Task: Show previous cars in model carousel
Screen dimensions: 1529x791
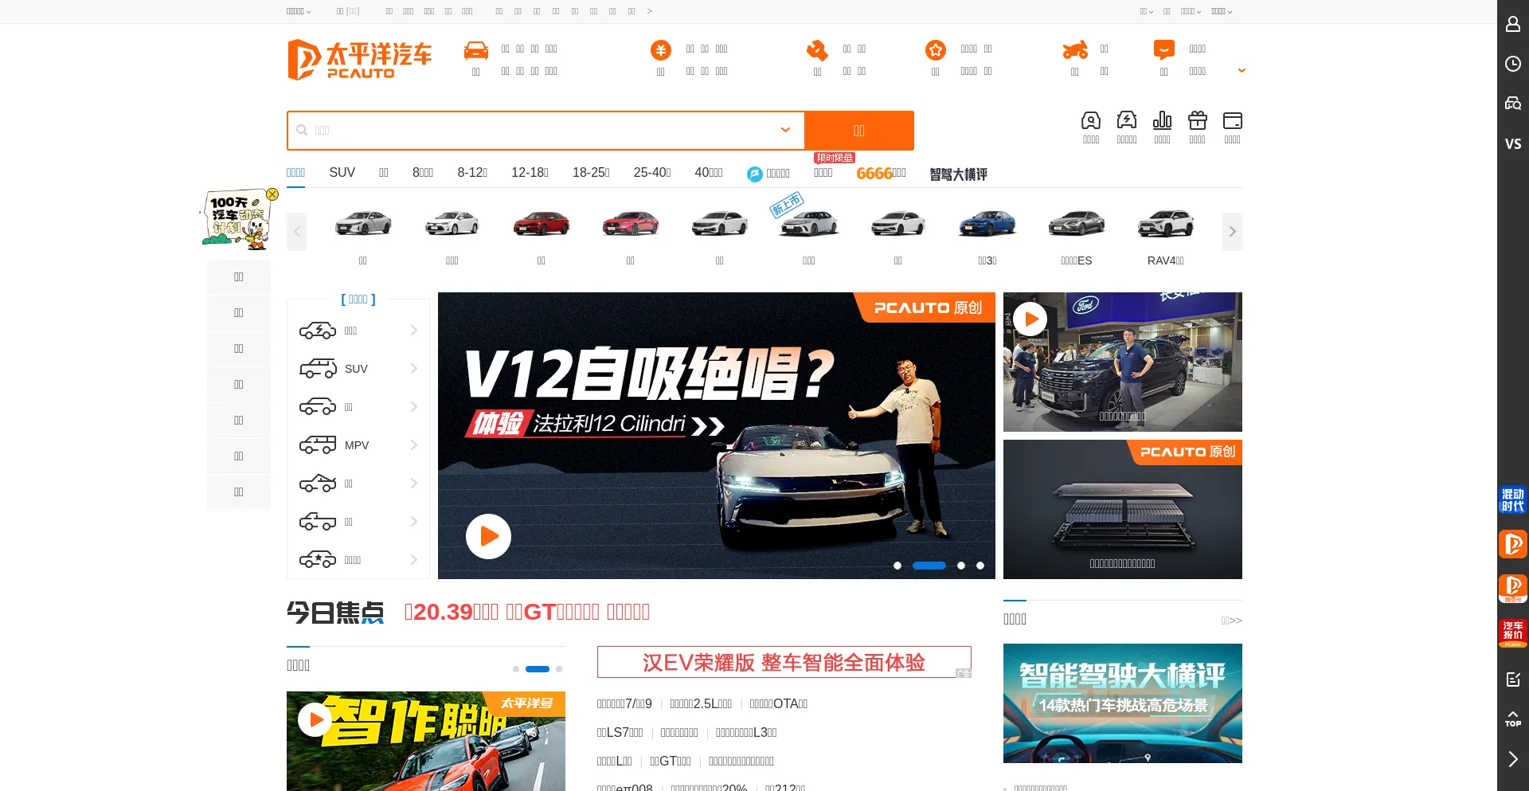Action: tap(296, 232)
